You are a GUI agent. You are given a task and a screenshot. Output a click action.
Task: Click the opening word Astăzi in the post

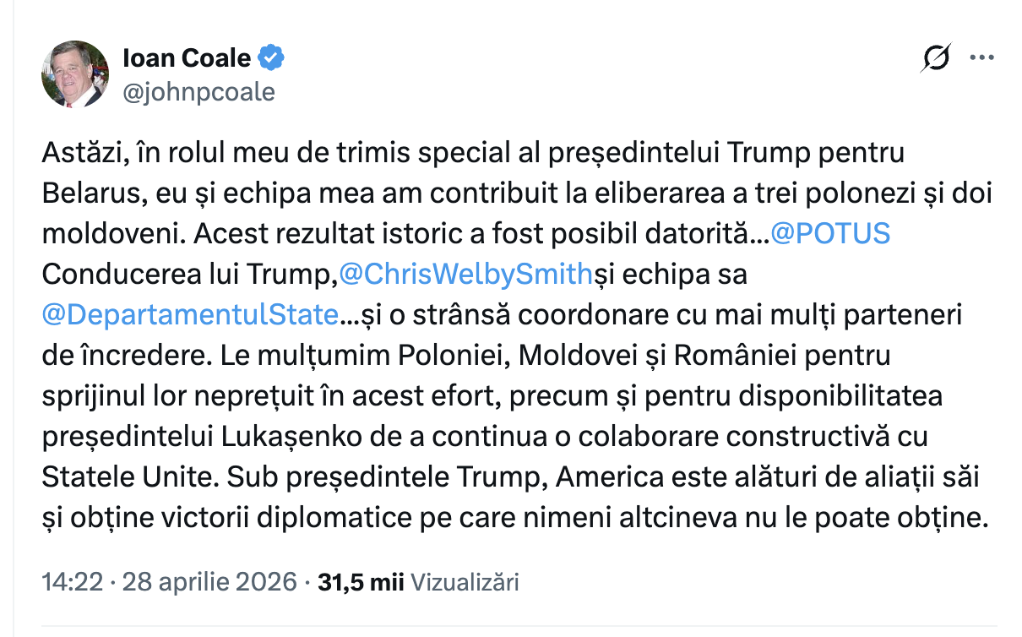click(x=77, y=154)
